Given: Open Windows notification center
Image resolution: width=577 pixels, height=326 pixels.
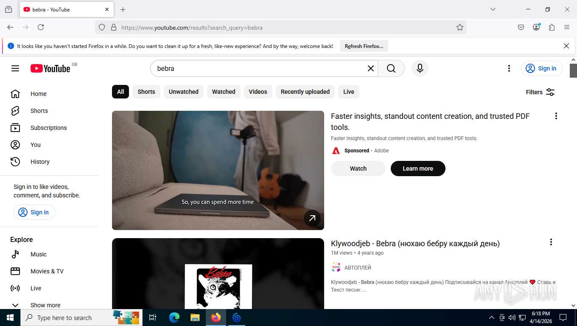Looking at the screenshot, I should coord(563,318).
